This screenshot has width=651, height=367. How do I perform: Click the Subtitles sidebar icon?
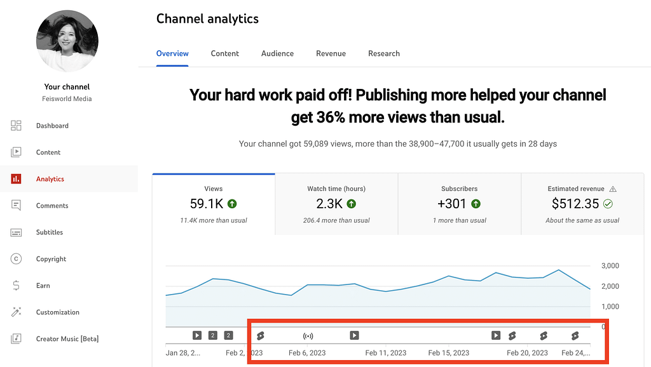tap(17, 232)
